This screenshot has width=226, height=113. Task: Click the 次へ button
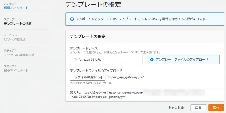pos(216,108)
